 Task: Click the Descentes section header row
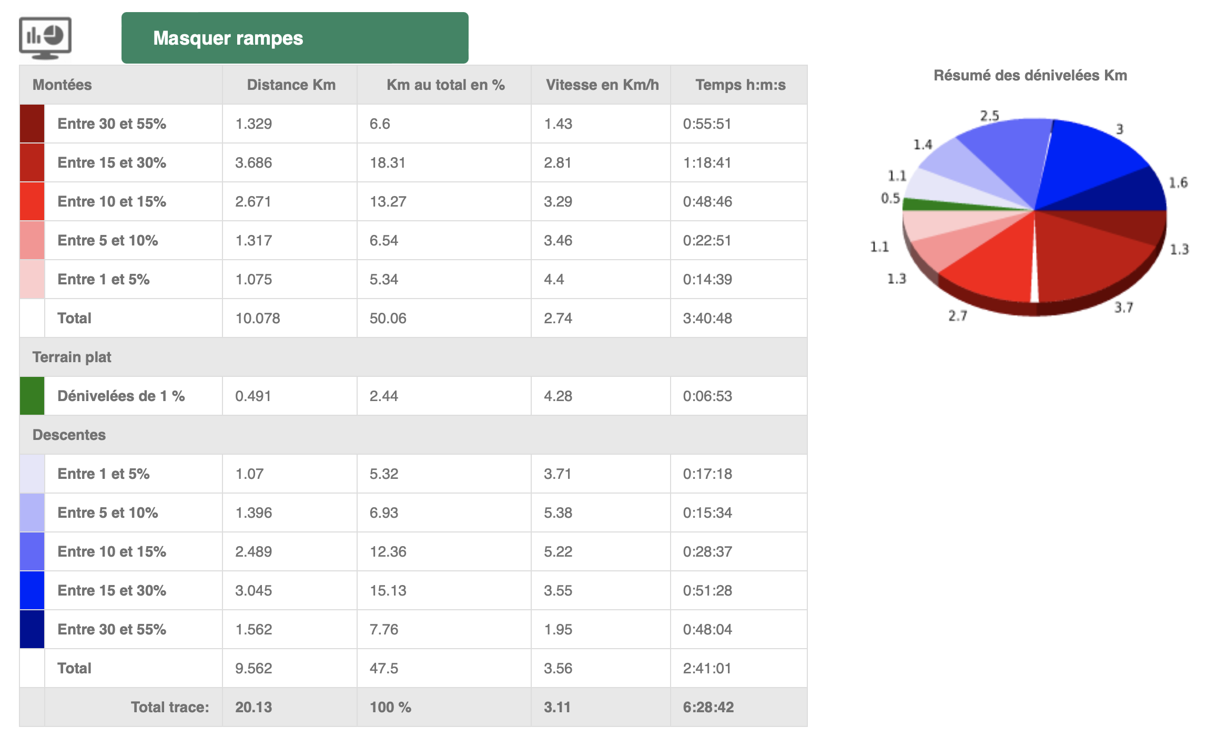point(69,435)
